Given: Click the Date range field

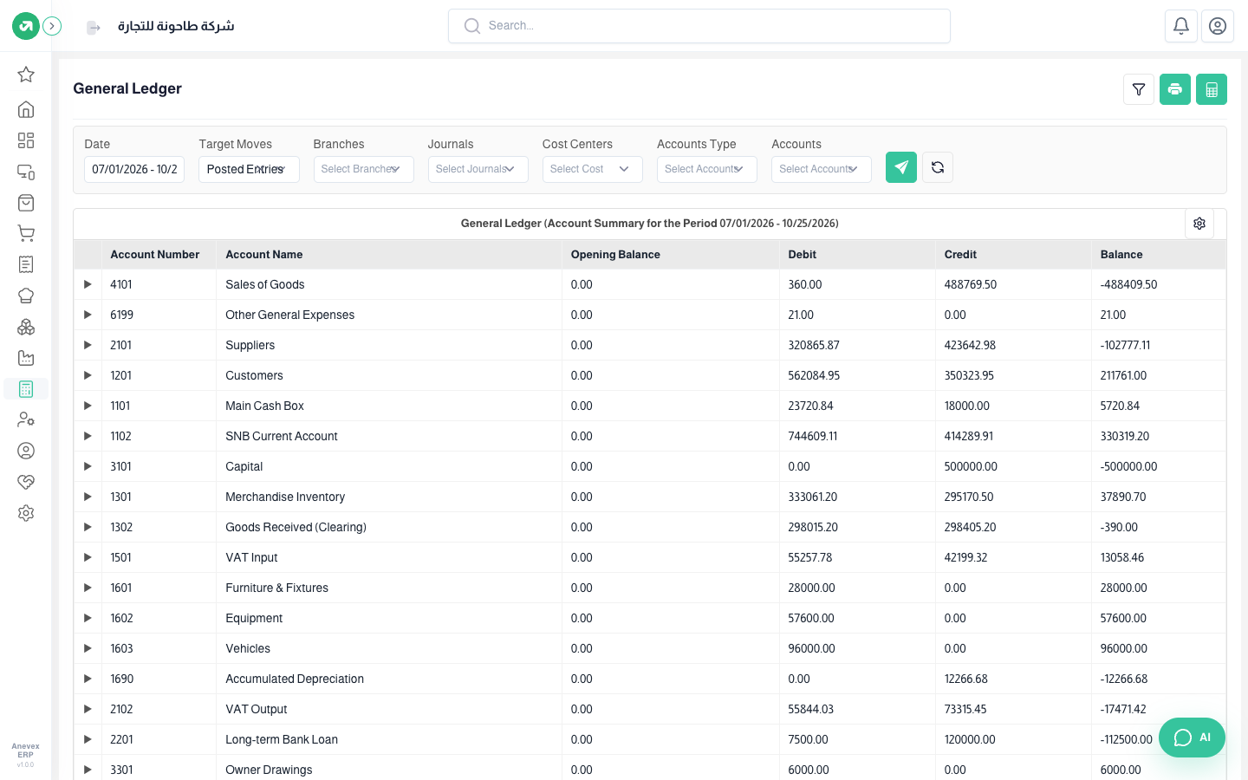Looking at the screenshot, I should 134,169.
